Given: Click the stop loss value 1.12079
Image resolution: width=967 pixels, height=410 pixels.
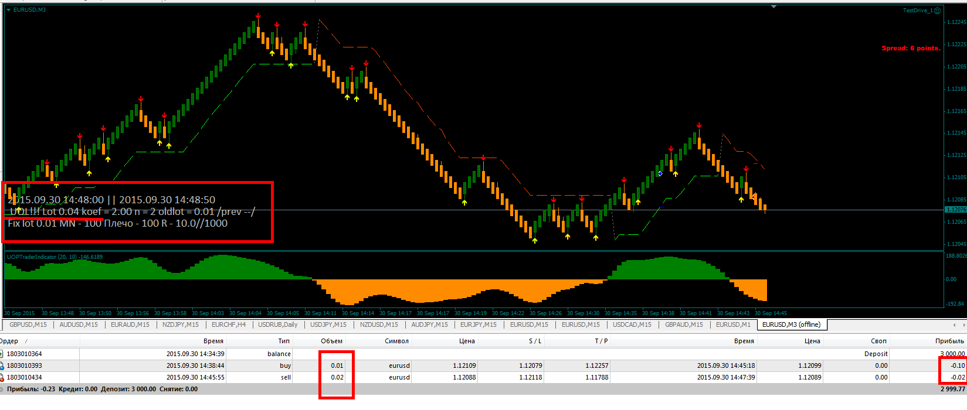Looking at the screenshot, I should point(530,365).
